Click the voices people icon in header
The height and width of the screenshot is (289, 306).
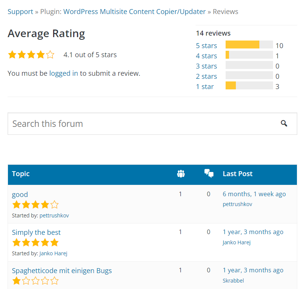[181, 173]
